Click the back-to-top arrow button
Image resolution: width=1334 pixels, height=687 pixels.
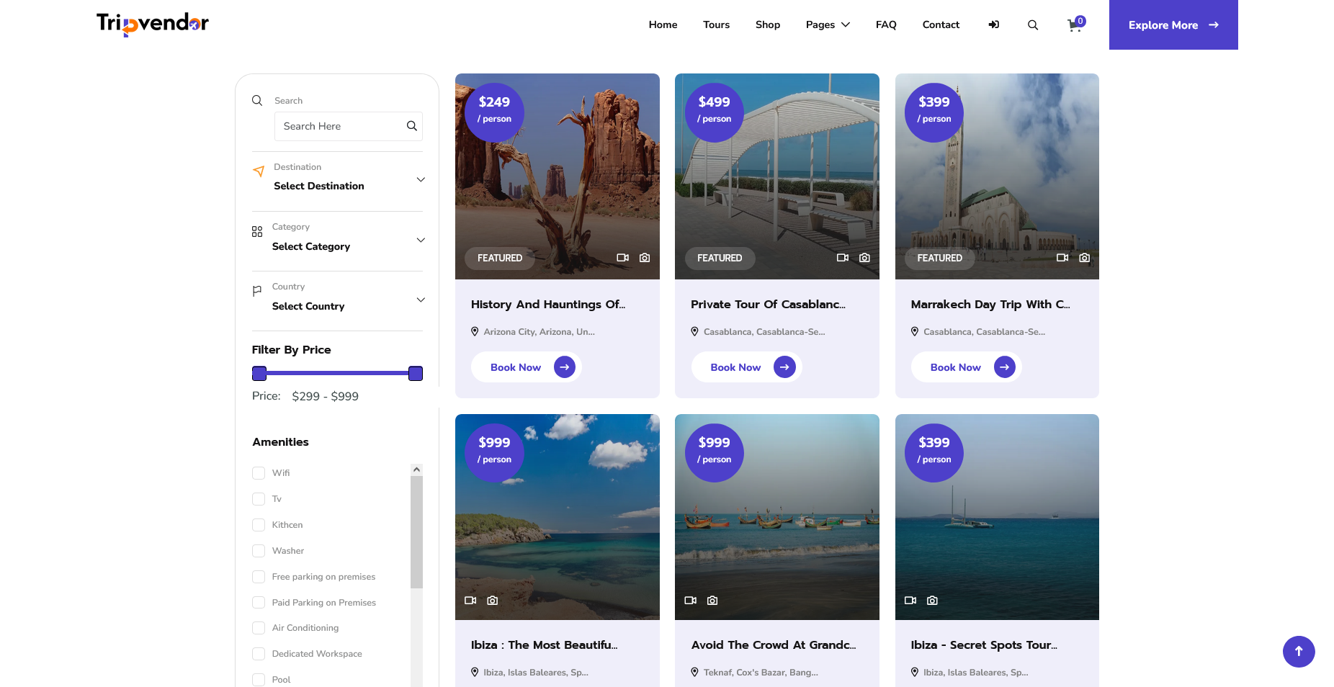click(1299, 652)
